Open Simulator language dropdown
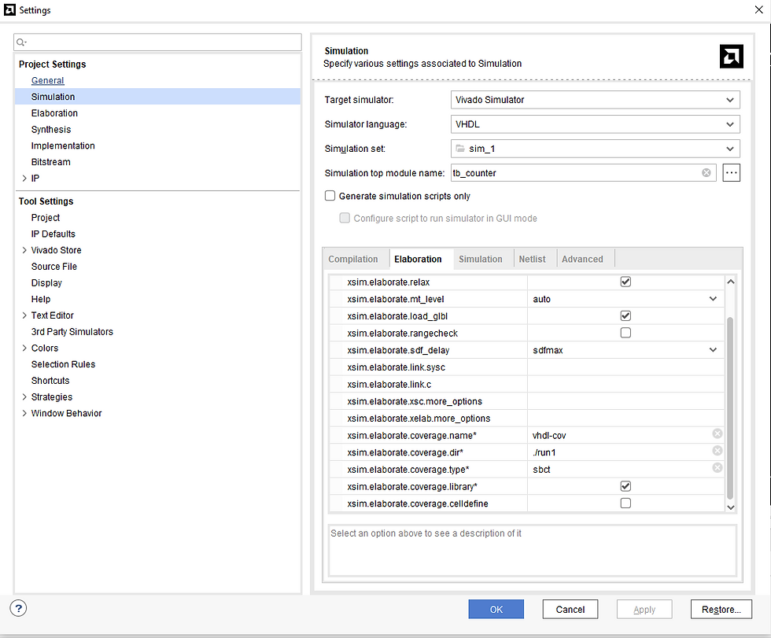This screenshot has height=638, width=771. click(595, 124)
